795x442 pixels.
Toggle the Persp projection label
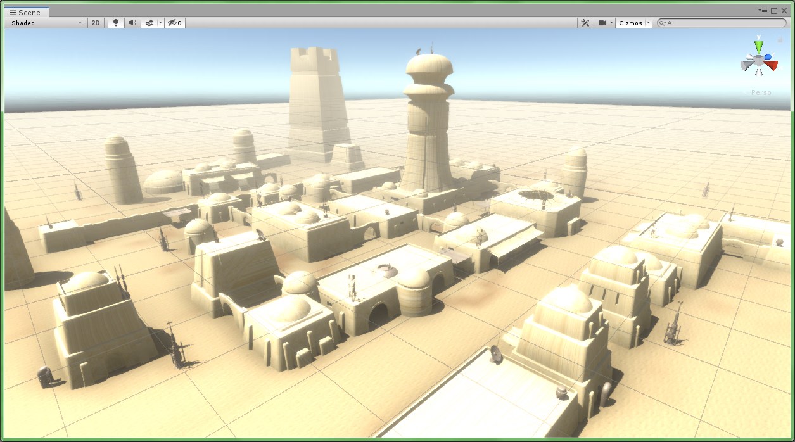click(x=761, y=92)
